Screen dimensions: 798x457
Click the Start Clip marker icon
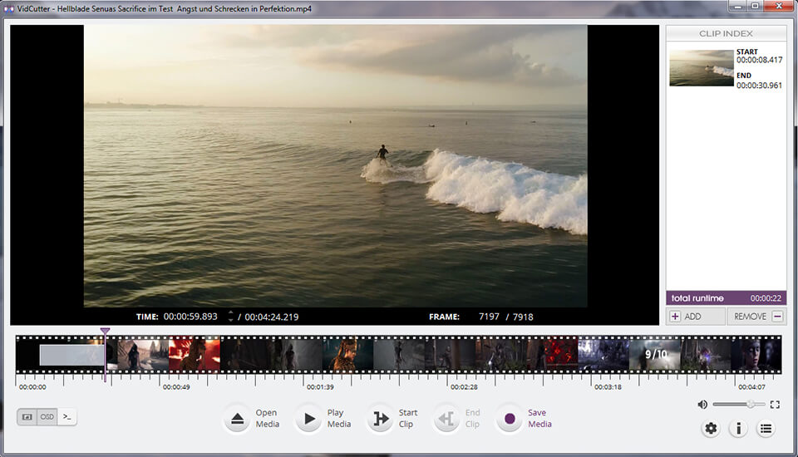pyautogui.click(x=381, y=419)
